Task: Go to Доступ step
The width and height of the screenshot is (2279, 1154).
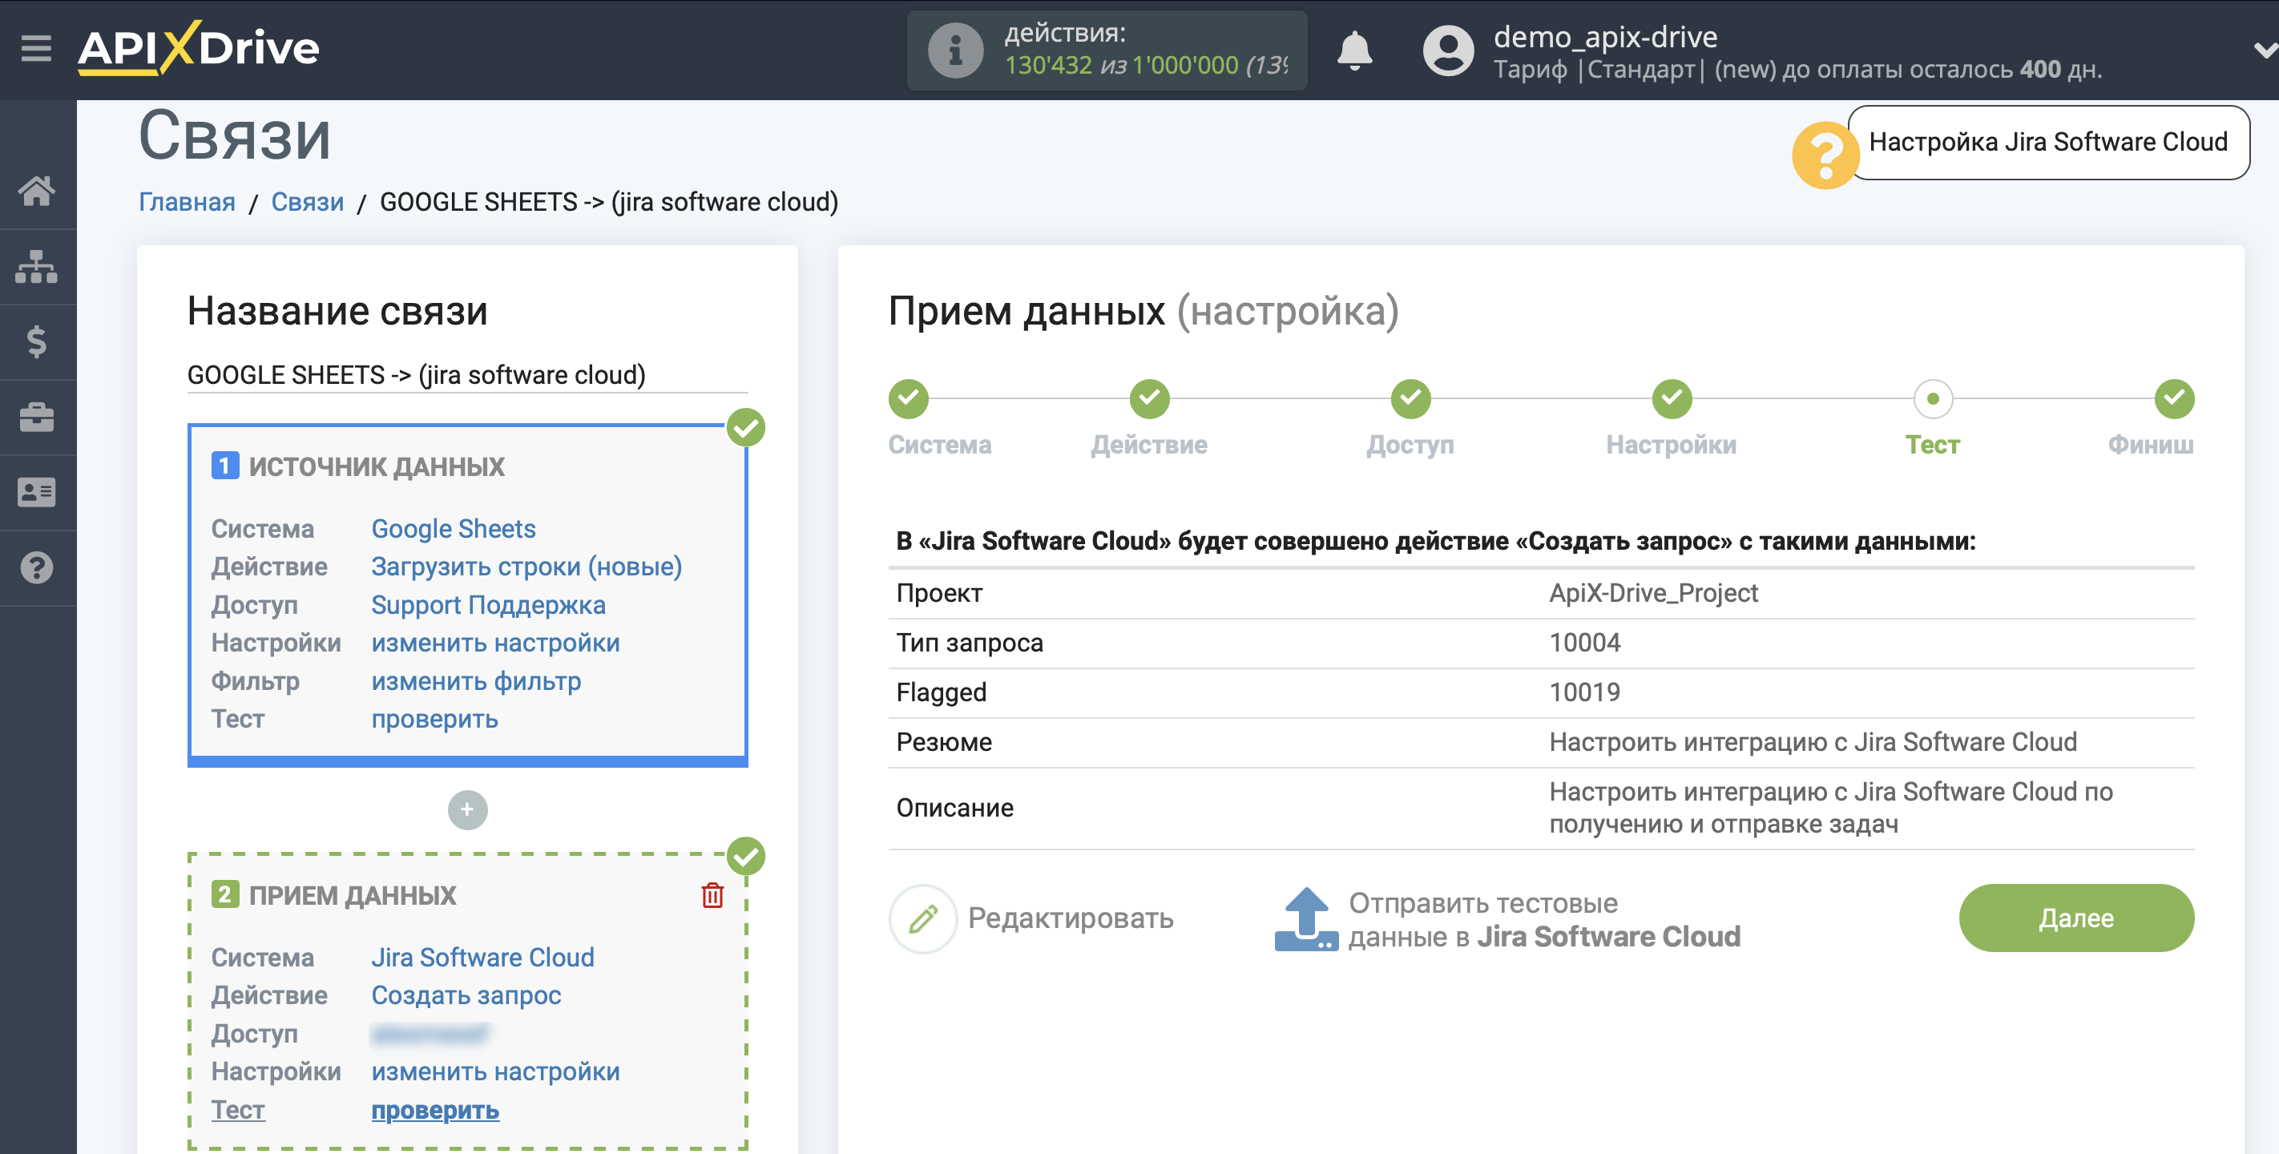Action: [1410, 398]
